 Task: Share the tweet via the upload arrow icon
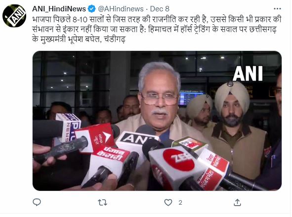pyautogui.click(x=237, y=203)
